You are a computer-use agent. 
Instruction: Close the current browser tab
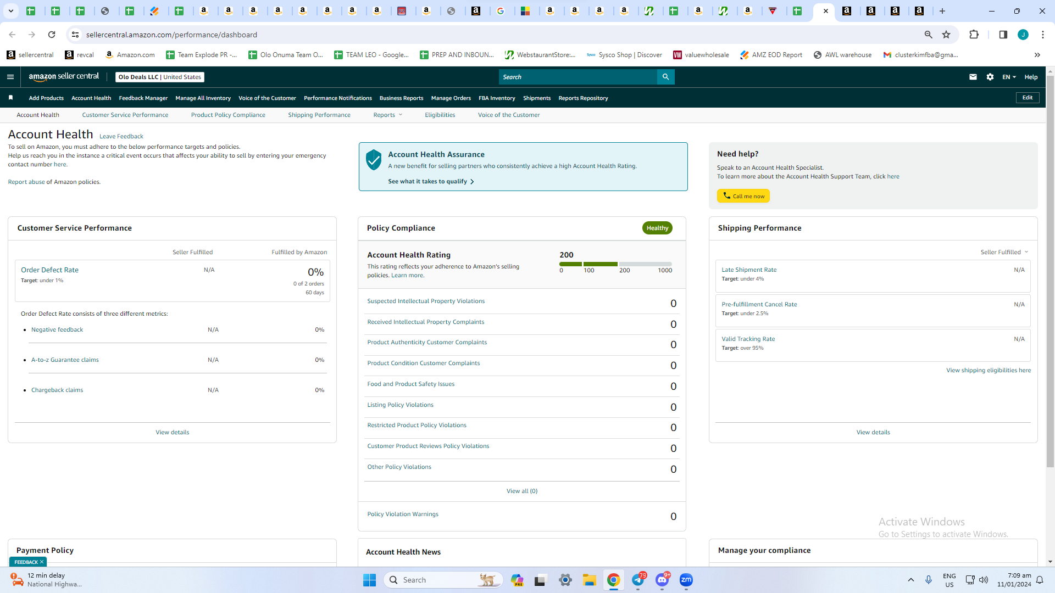pos(825,11)
